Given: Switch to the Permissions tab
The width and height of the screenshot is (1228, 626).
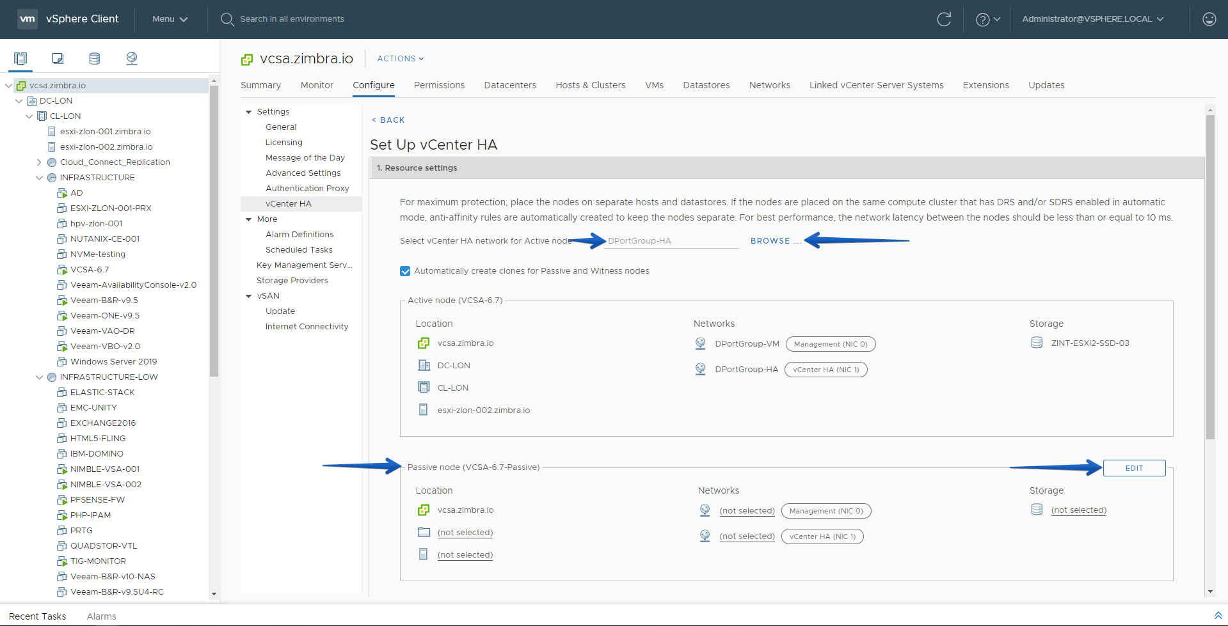Looking at the screenshot, I should tap(439, 85).
